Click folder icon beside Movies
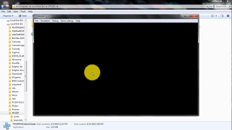 pyautogui.click(x=10, y=91)
